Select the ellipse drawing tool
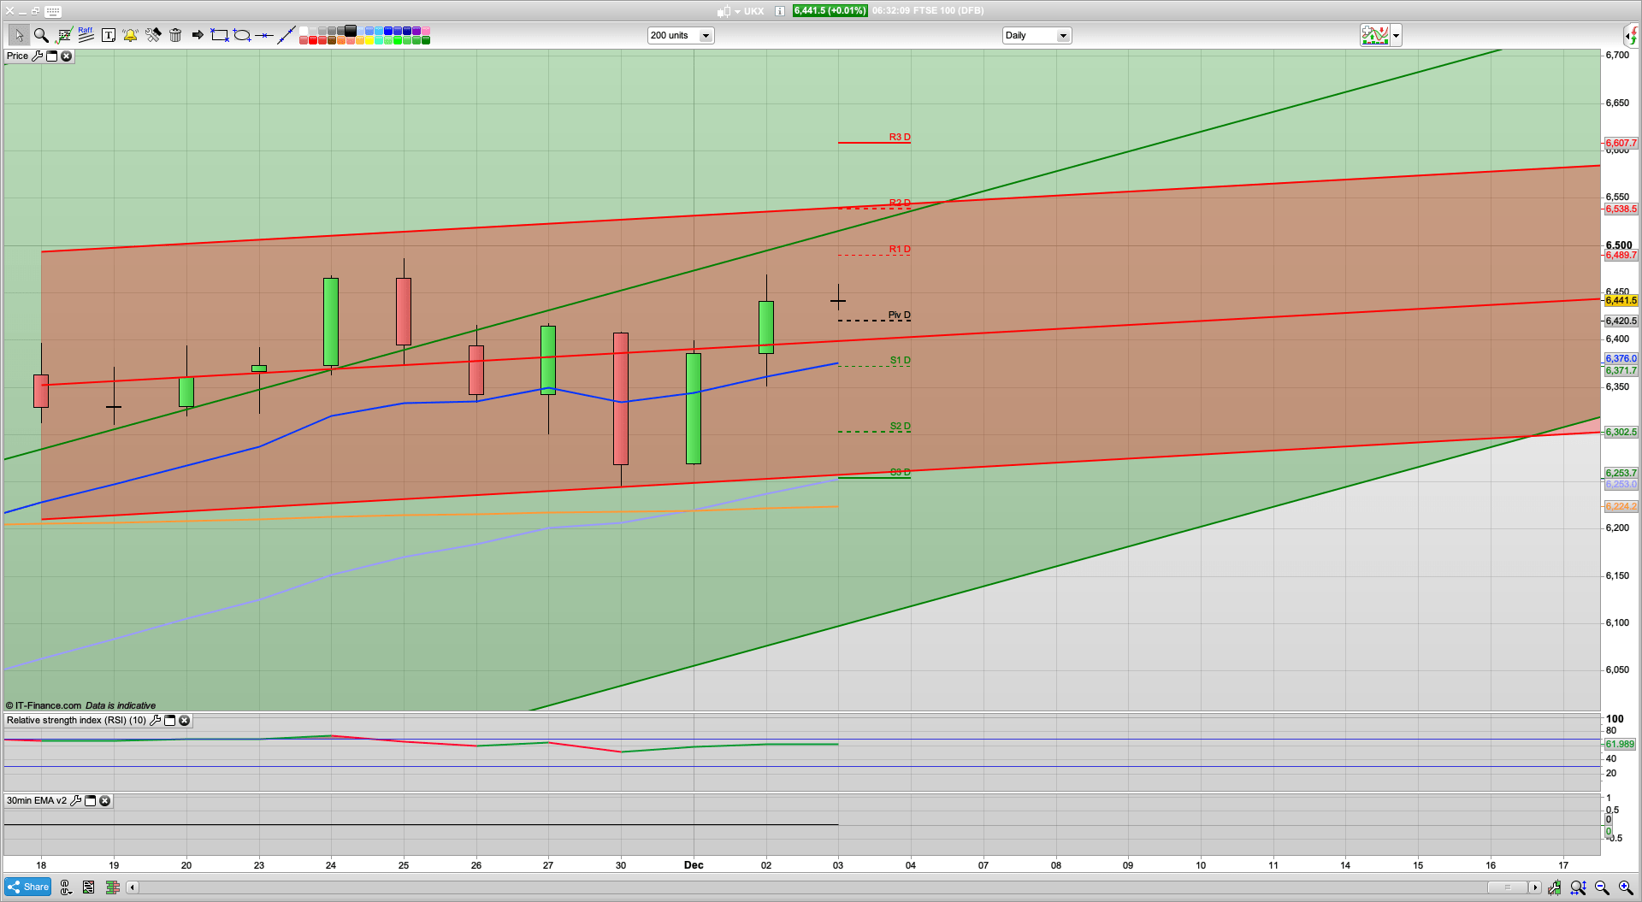 241,36
